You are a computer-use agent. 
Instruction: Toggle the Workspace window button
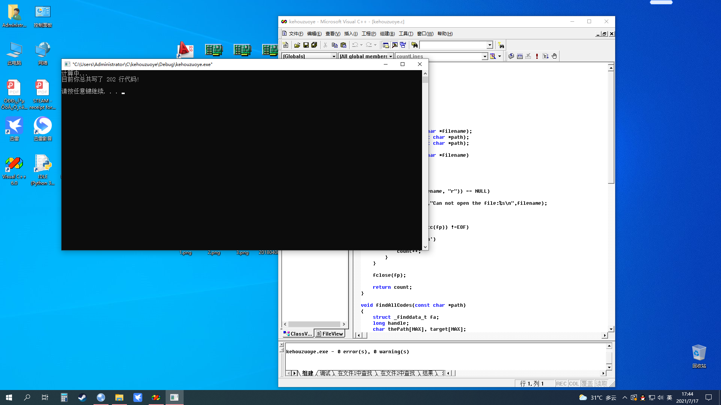(386, 45)
